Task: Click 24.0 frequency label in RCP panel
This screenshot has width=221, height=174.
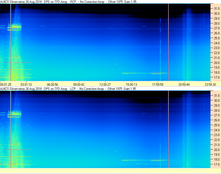Action: click(x=217, y=43)
